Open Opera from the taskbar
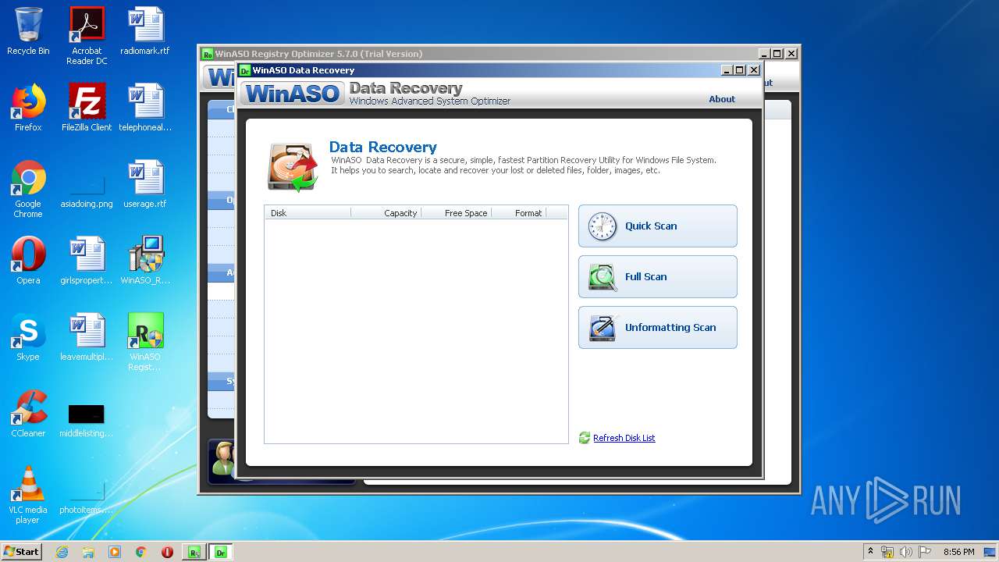The height and width of the screenshot is (562, 999). [x=167, y=552]
